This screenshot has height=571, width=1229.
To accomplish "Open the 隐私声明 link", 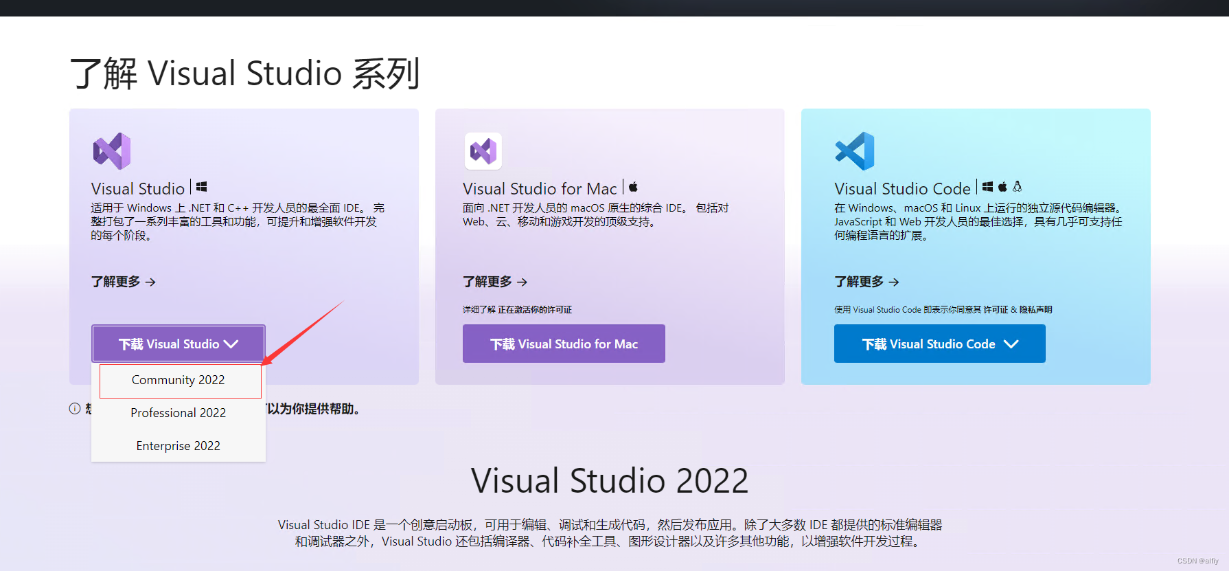I will tap(1035, 310).
